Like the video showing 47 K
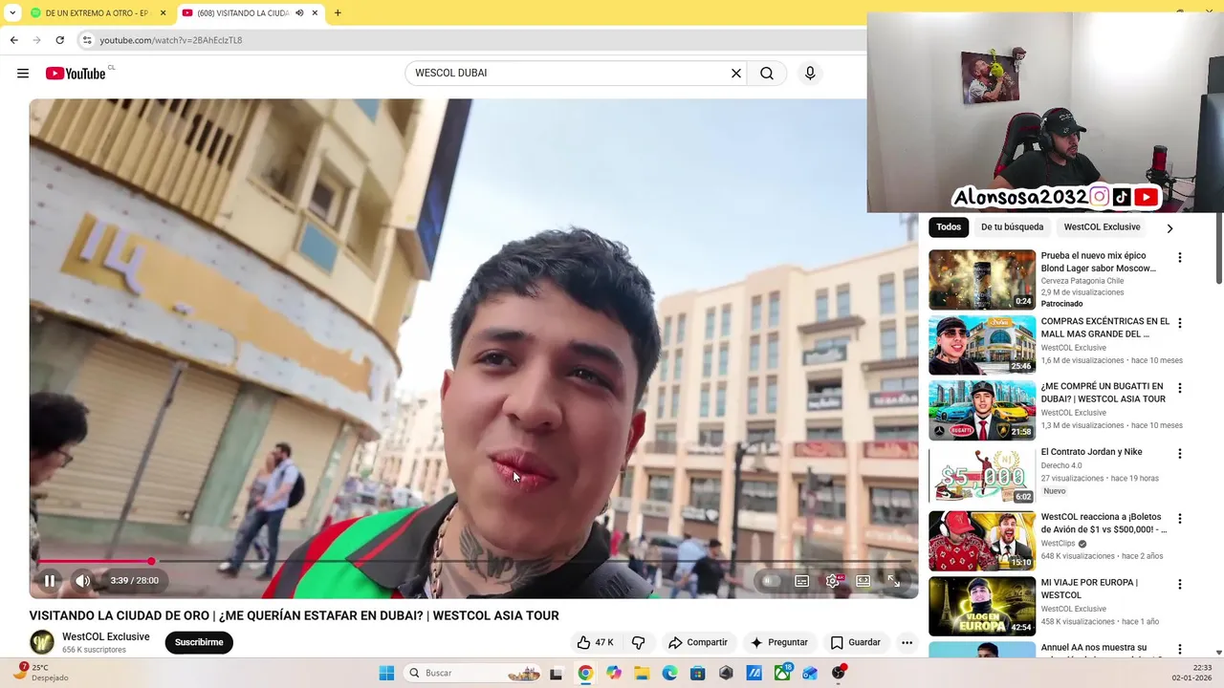This screenshot has width=1224, height=688. point(595,642)
